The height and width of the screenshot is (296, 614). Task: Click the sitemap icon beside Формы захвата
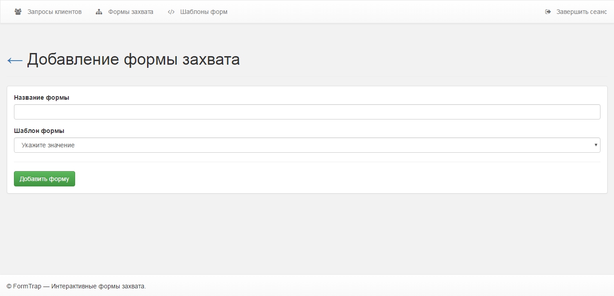point(99,12)
